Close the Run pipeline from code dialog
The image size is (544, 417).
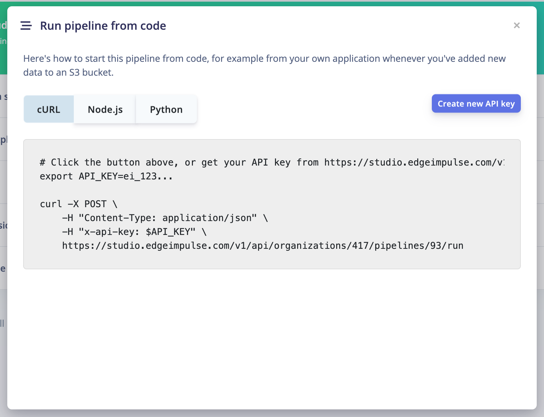tap(517, 25)
